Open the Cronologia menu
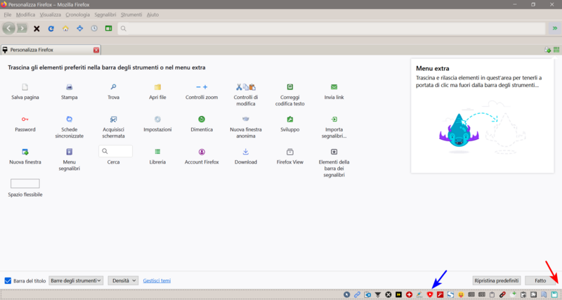562x300 pixels. (x=78, y=15)
